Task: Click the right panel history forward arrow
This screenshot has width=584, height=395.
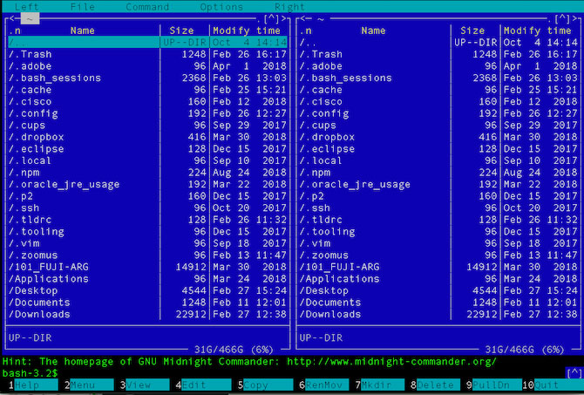Action: [x=574, y=18]
